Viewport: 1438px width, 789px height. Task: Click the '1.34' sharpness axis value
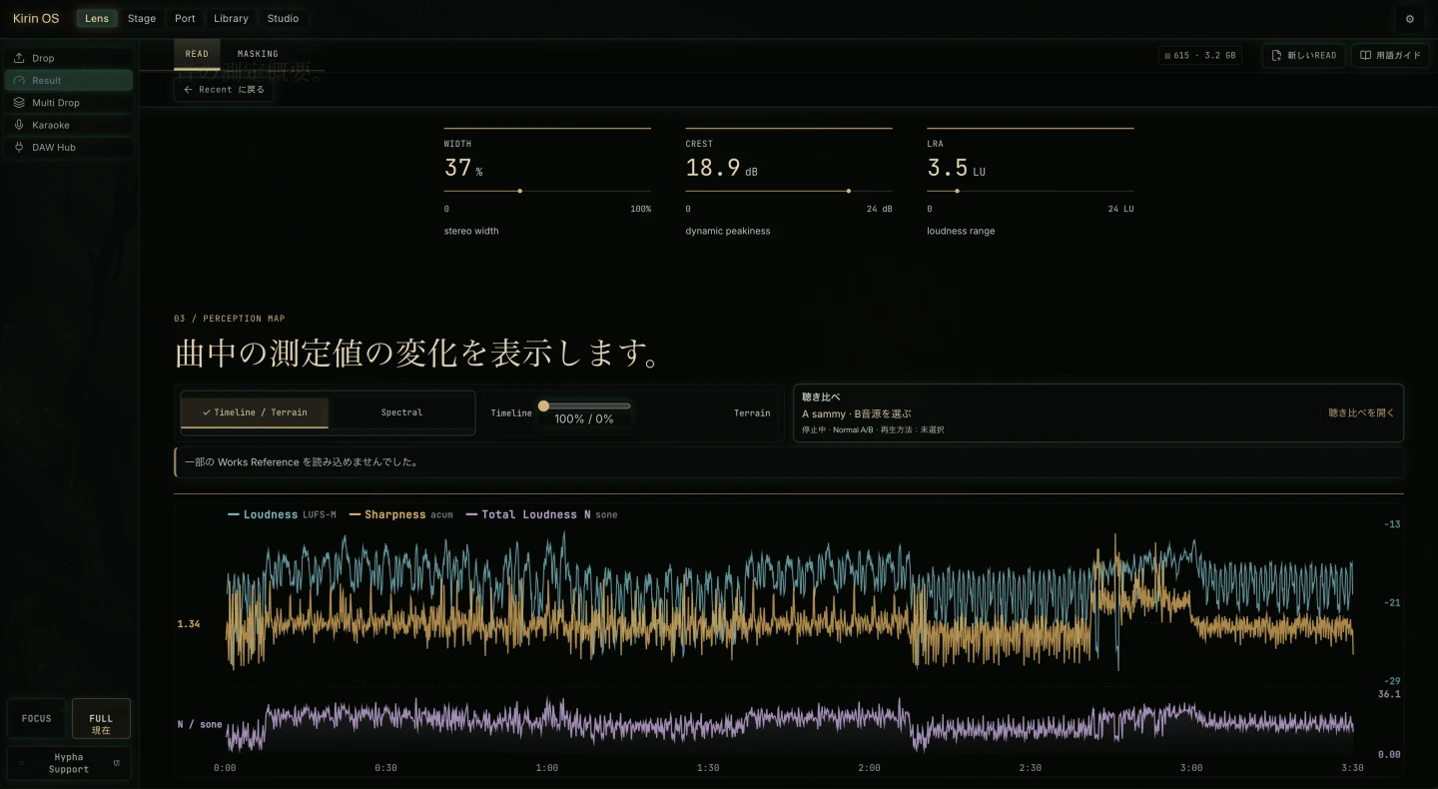point(189,624)
